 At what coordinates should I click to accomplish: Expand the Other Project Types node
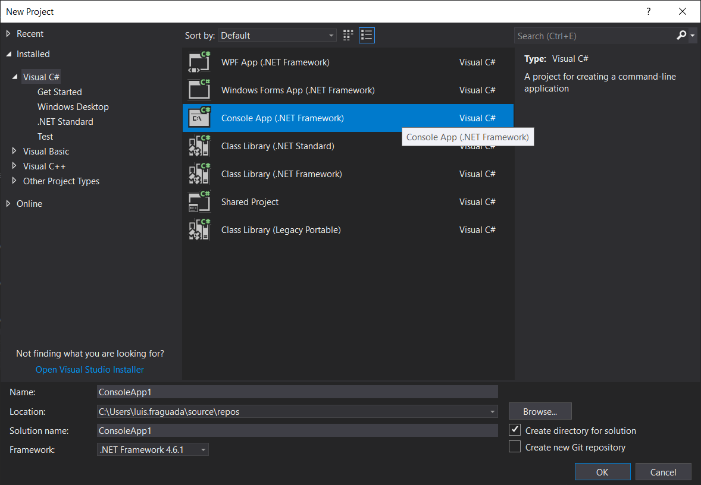[x=14, y=181]
